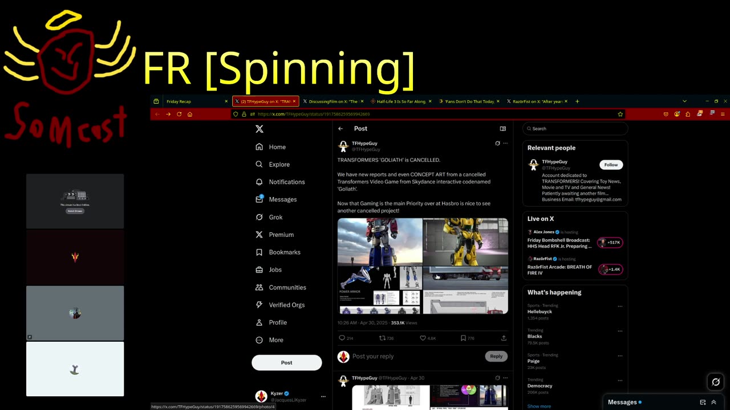Click the Verified Orgs lightning icon
Viewport: 730px width, 410px height.
(x=259, y=305)
